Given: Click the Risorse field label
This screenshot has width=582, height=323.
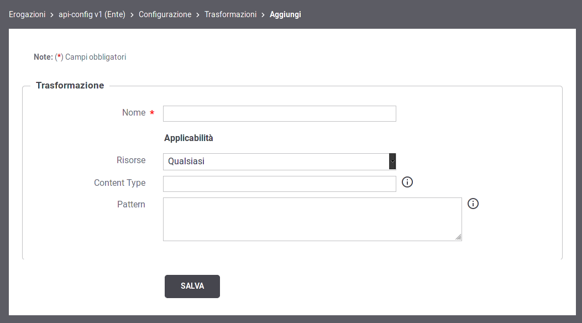Looking at the screenshot, I should coord(131,160).
